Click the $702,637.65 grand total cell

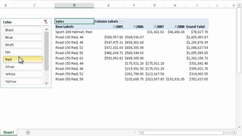[199, 79]
